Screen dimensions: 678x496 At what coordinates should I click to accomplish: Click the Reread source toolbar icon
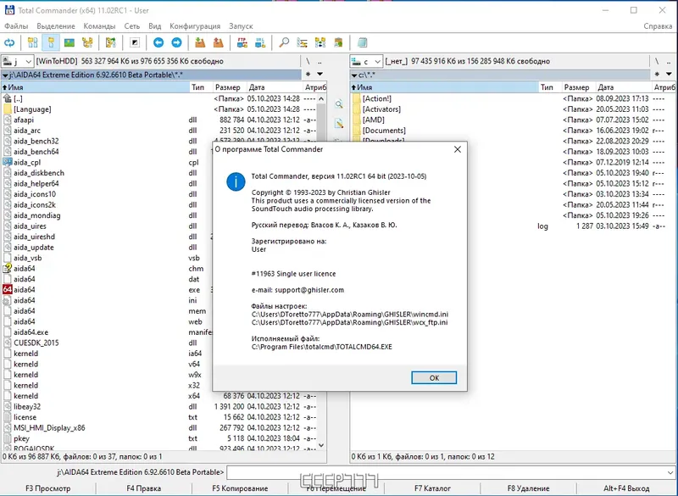tap(9, 42)
